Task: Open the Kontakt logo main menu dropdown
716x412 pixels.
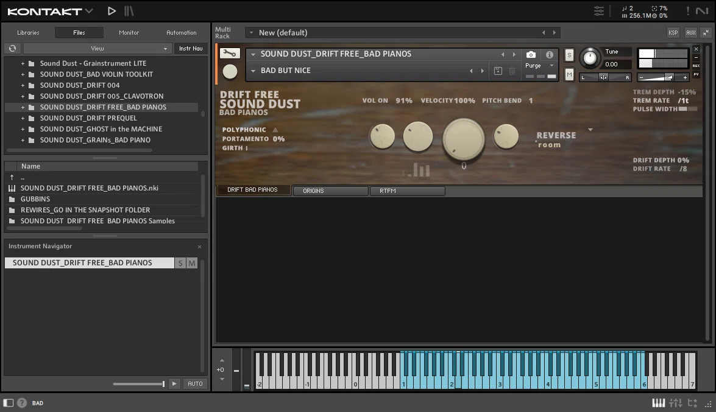Action: pos(89,11)
